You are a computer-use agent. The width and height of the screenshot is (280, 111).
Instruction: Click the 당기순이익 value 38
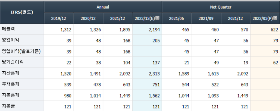pos(98,63)
